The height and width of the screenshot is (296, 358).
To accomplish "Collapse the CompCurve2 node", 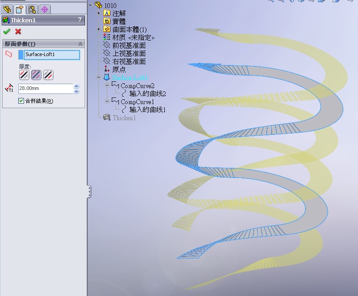I will pyautogui.click(x=107, y=85).
